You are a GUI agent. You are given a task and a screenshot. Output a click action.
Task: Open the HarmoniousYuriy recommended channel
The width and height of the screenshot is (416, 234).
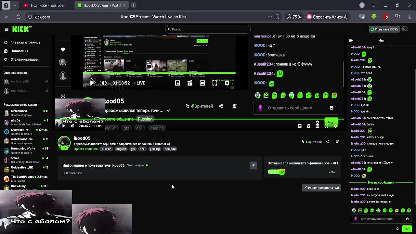coord(25,150)
